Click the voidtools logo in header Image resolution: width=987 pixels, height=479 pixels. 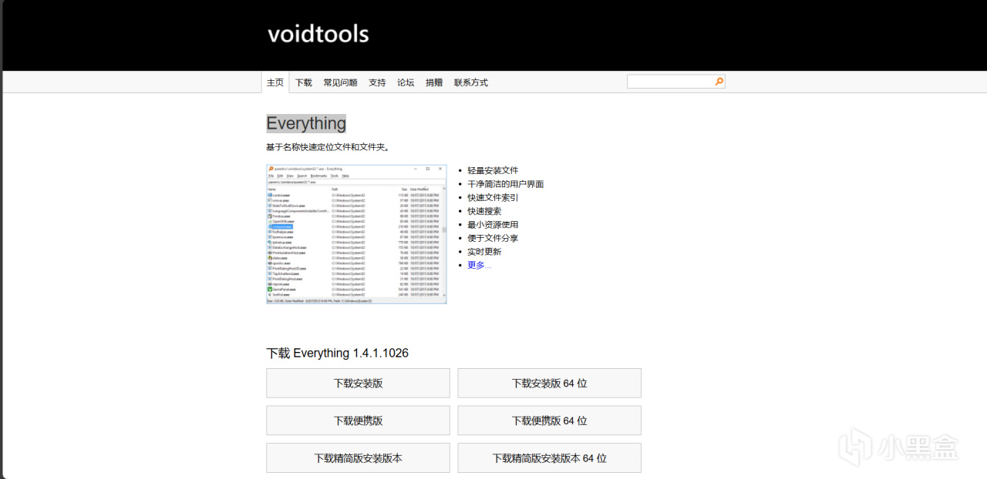pos(318,34)
